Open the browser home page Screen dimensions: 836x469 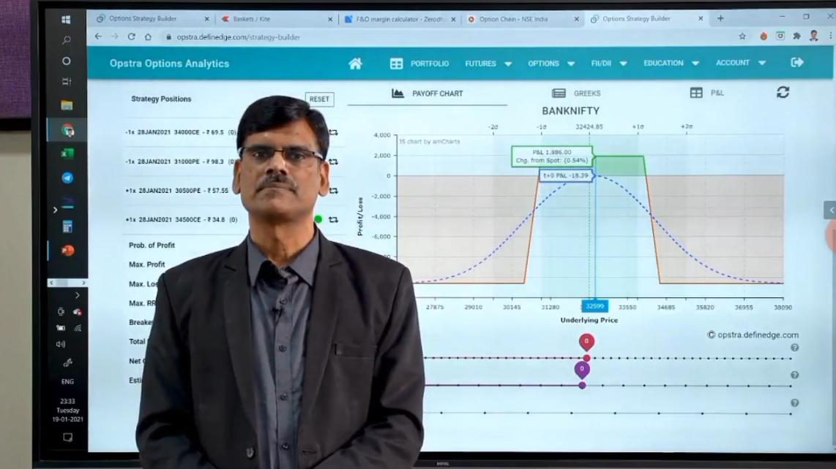(148, 37)
